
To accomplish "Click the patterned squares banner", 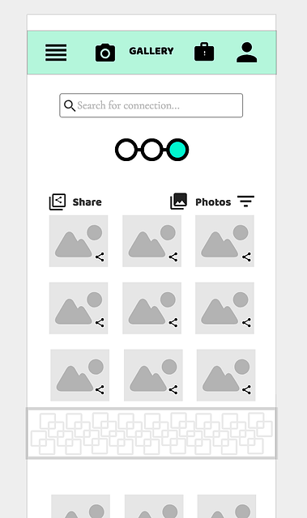I will pos(151,433).
